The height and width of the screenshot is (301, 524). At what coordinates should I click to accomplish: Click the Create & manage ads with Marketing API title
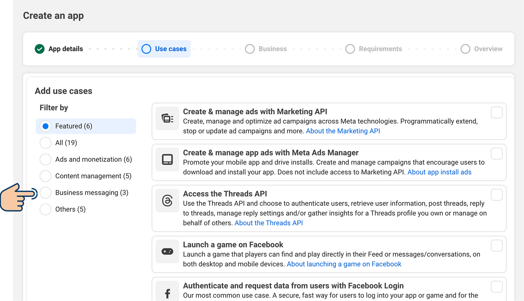point(255,112)
